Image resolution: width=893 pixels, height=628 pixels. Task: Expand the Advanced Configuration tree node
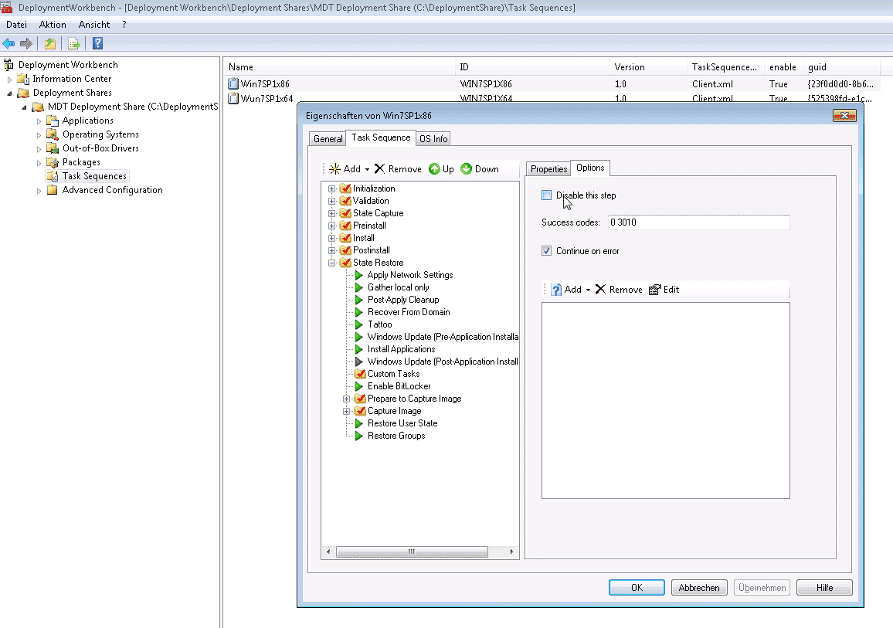tap(39, 191)
